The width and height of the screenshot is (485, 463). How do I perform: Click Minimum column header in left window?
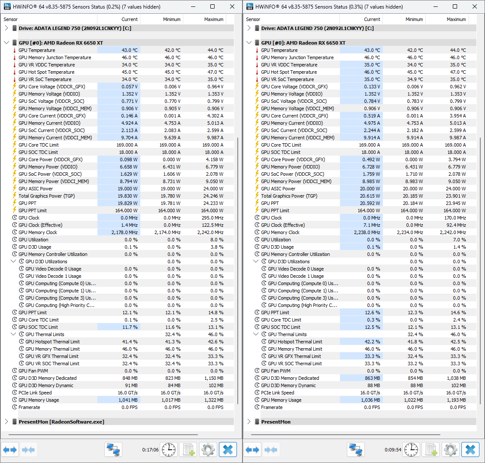(x=161, y=19)
